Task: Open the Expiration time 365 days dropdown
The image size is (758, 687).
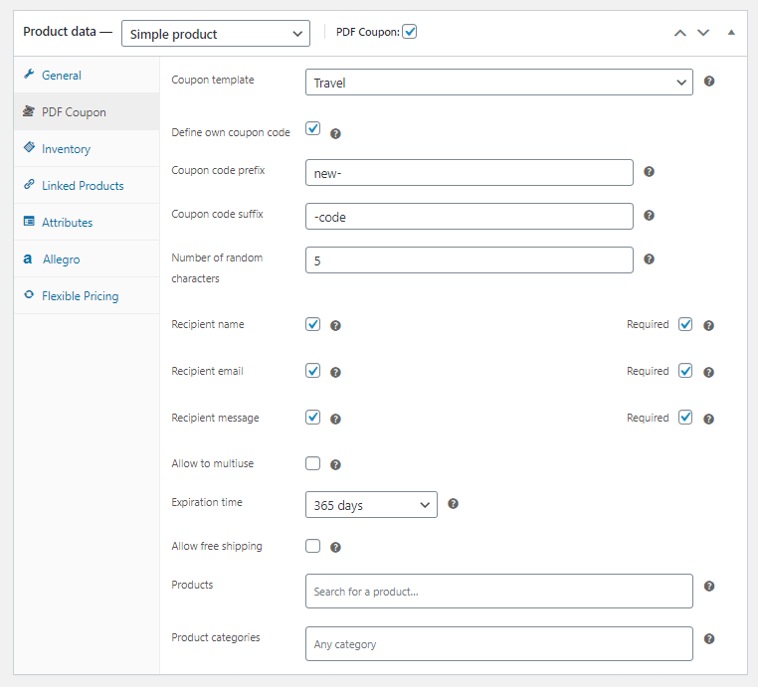Action: pyautogui.click(x=370, y=505)
